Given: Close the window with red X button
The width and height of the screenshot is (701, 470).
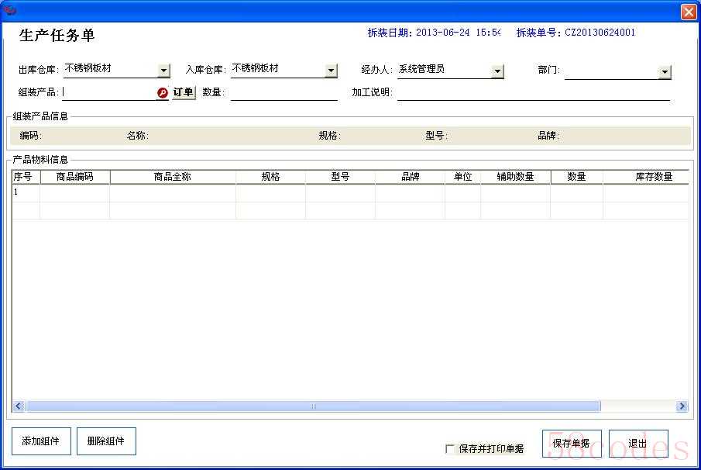Looking at the screenshot, I should pos(688,12).
